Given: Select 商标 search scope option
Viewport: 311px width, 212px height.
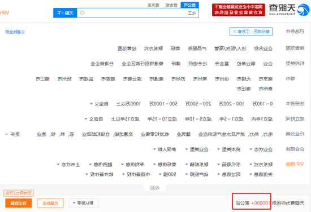Looking at the screenshot, I should (175, 48).
